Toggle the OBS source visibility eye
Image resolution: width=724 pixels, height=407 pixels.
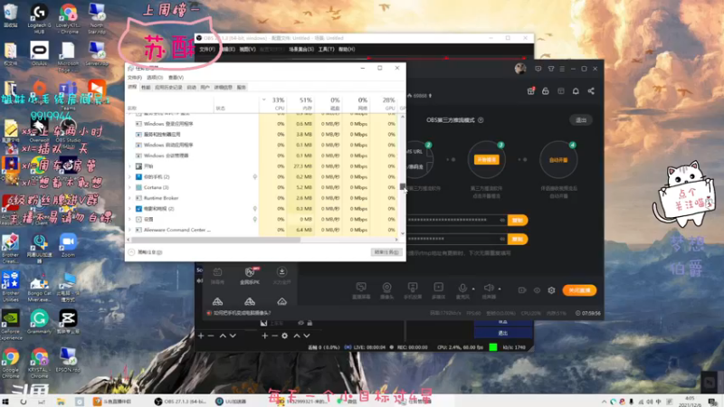[x=300, y=323]
